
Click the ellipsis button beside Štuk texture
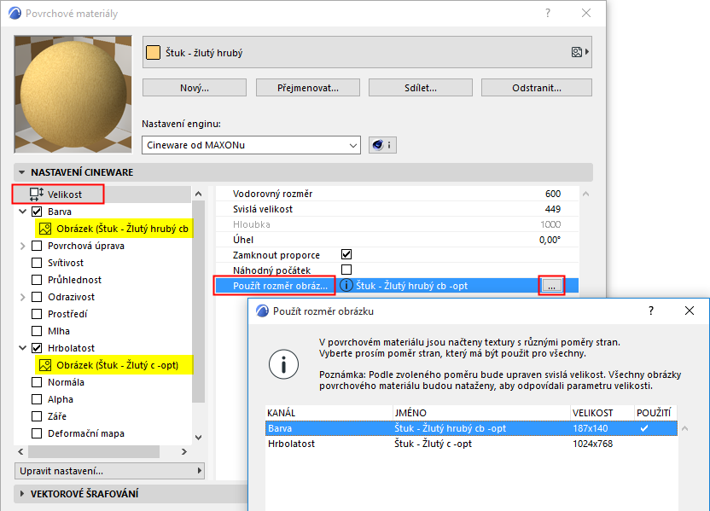pyautogui.click(x=551, y=286)
